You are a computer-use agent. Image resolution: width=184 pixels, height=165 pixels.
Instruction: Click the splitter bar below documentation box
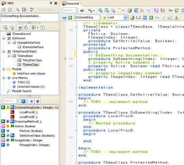[x=30, y=23]
